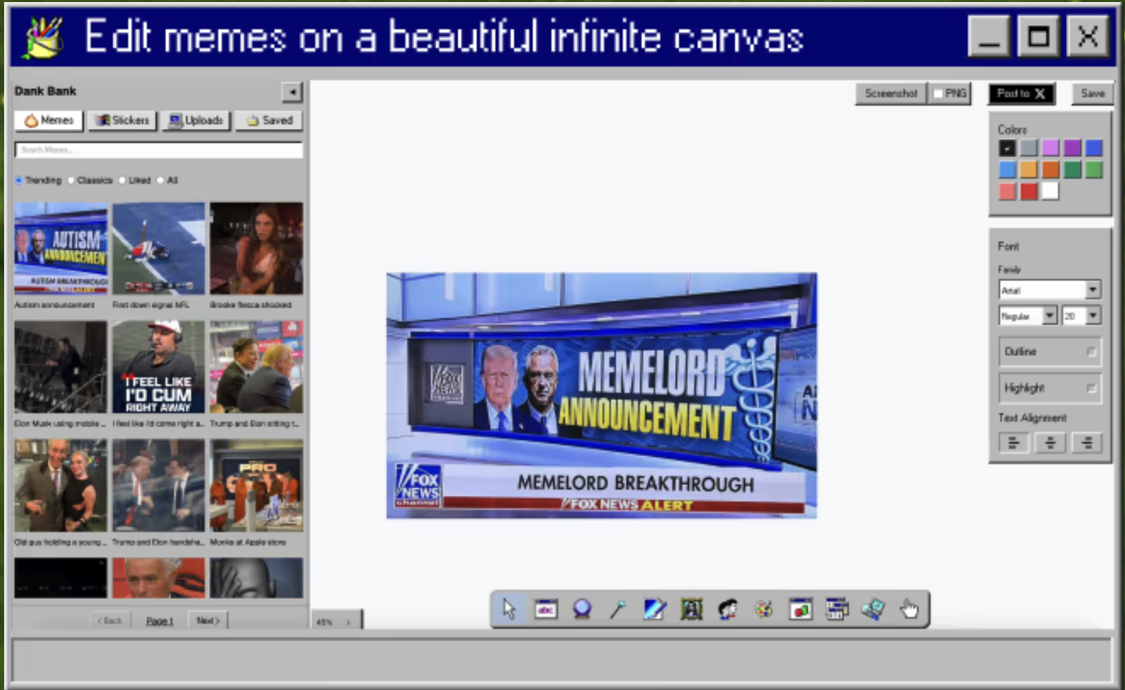Open the stacked windows tool

point(836,609)
